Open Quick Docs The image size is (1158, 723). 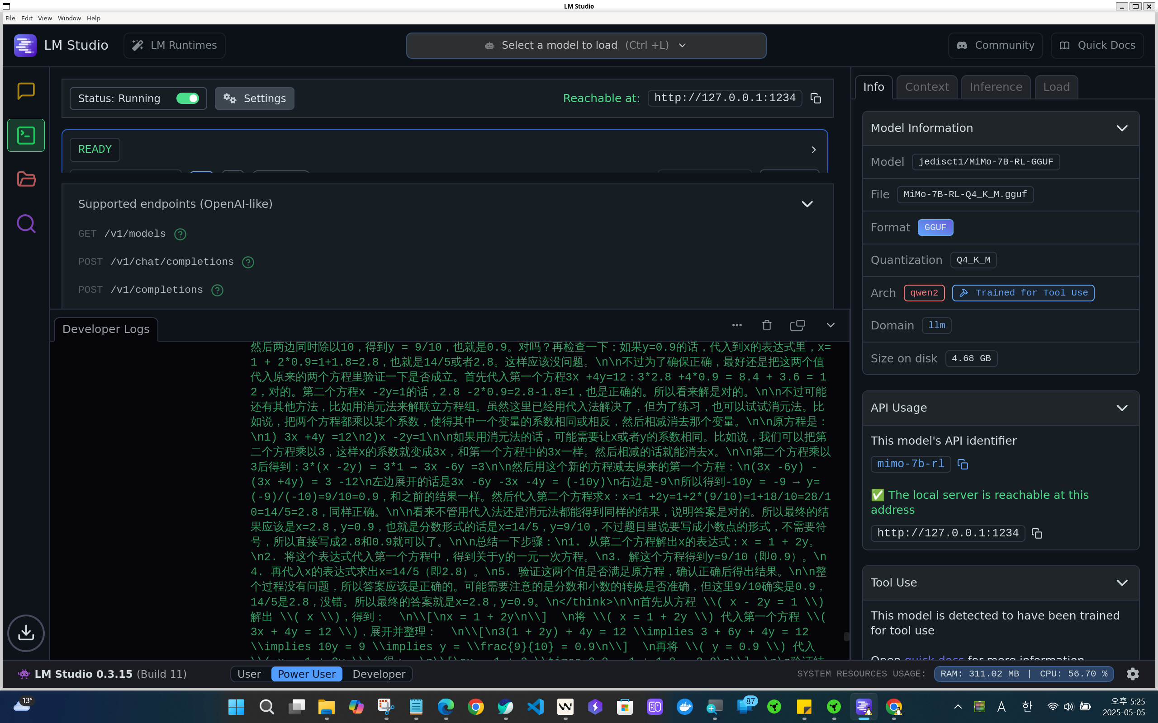[x=1097, y=46]
